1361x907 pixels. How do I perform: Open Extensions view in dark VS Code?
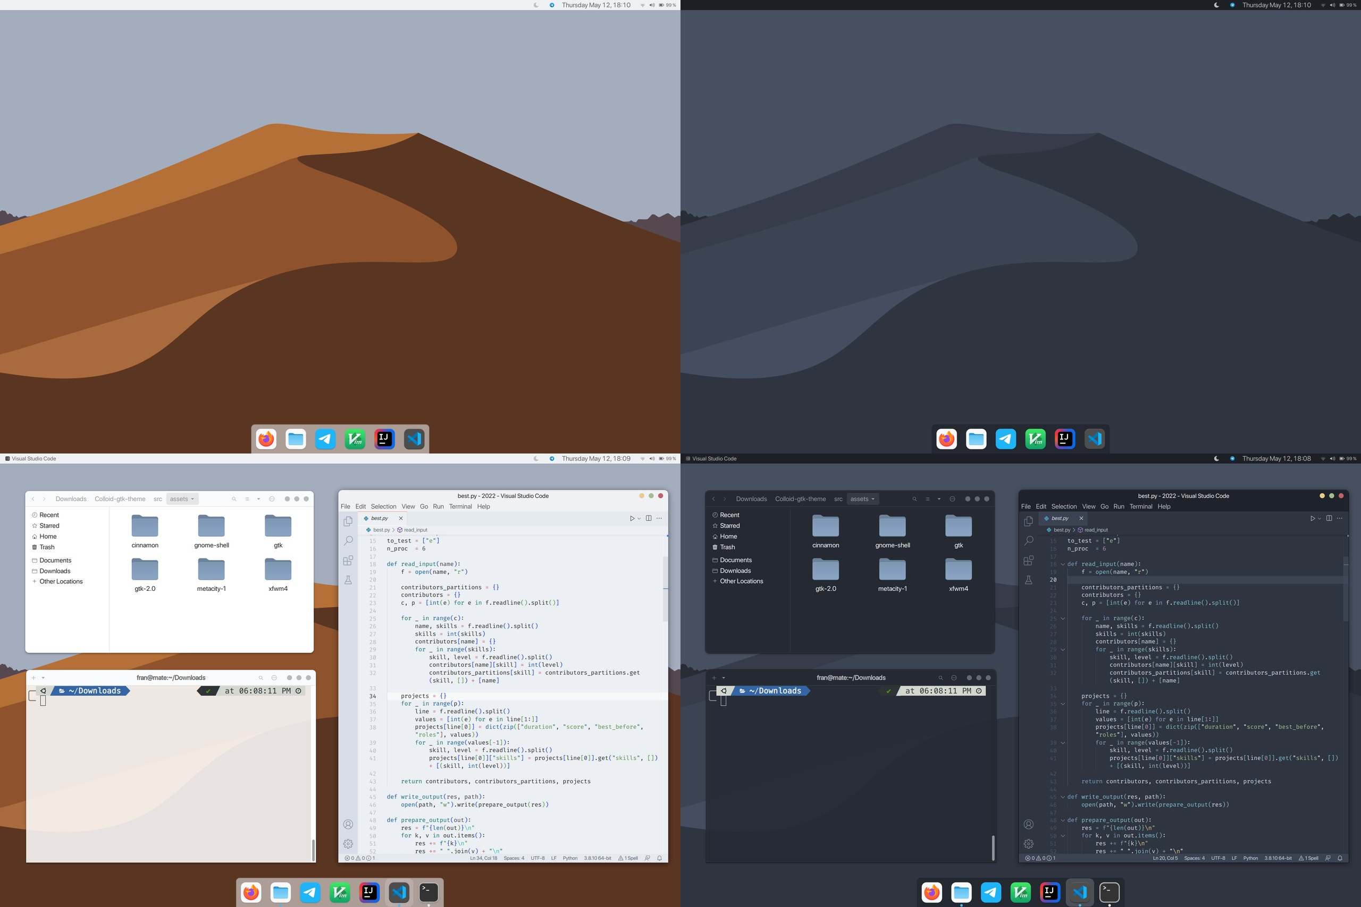pos(1028,561)
